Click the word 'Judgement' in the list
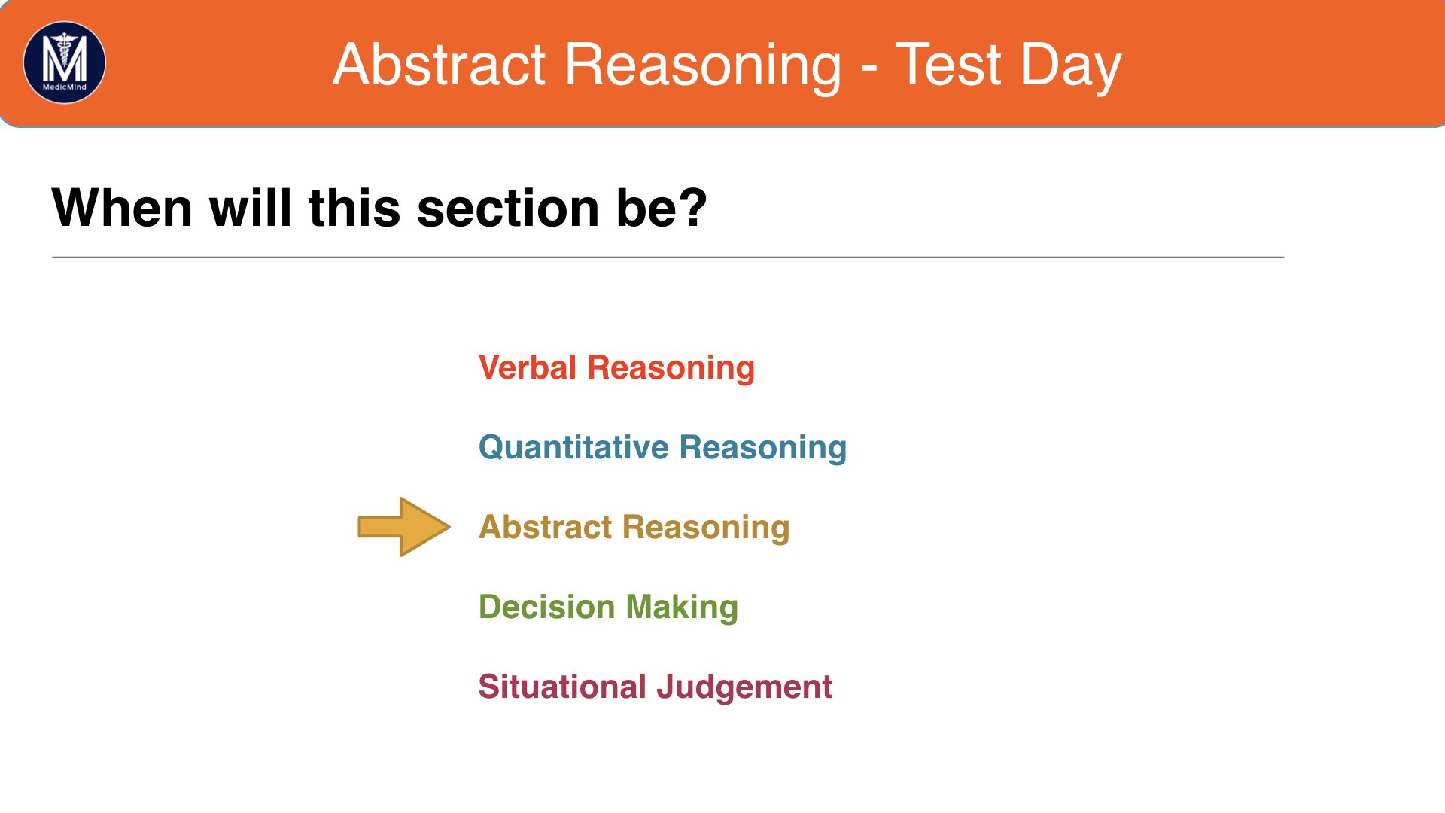The width and height of the screenshot is (1445, 813). 744,687
